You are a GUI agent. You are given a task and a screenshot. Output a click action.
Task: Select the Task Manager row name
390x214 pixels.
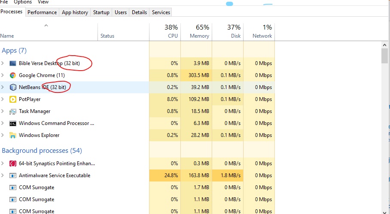coord(34,111)
